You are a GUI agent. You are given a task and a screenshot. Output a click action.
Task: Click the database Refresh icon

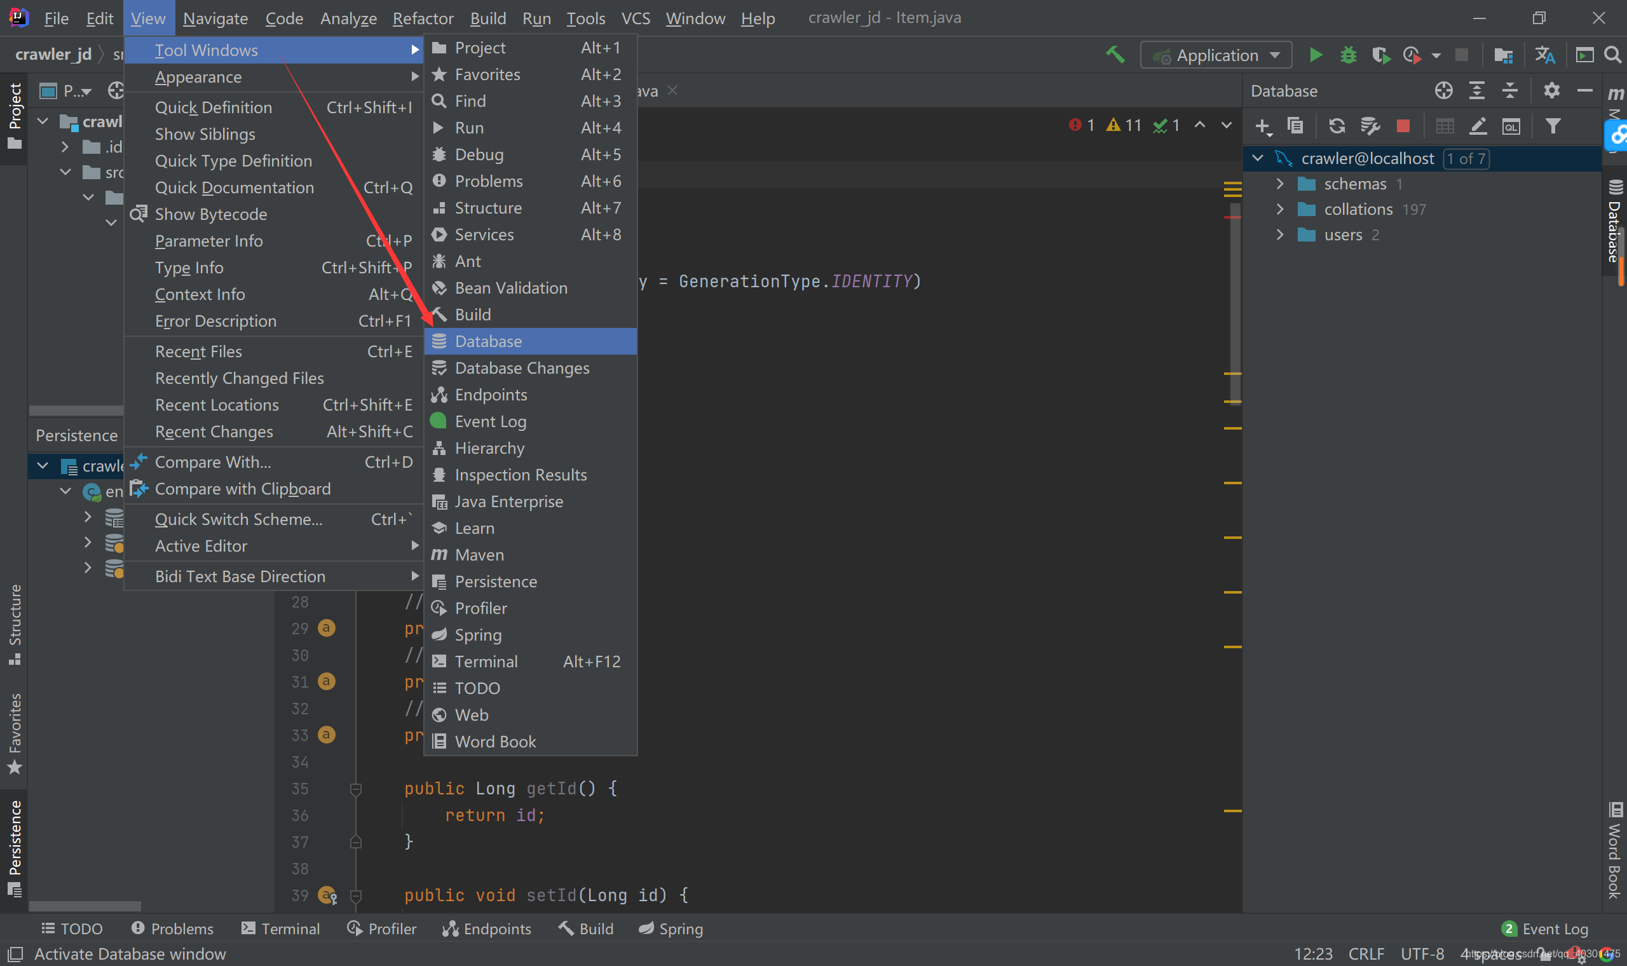pyautogui.click(x=1337, y=126)
